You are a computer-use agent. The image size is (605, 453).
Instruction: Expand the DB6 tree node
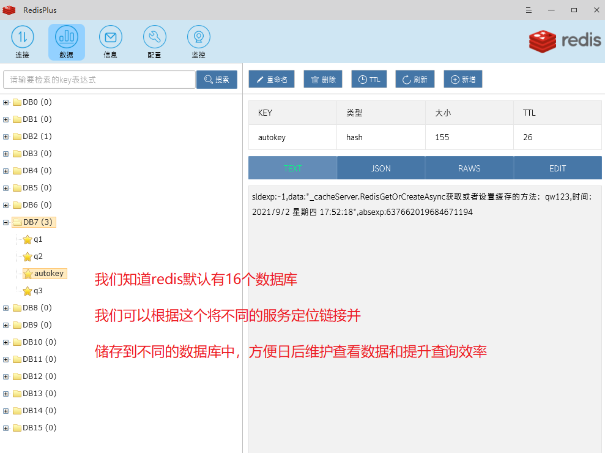click(x=6, y=205)
